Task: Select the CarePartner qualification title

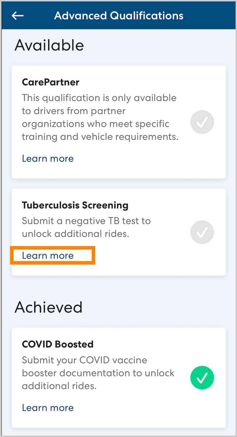Action: (50, 82)
